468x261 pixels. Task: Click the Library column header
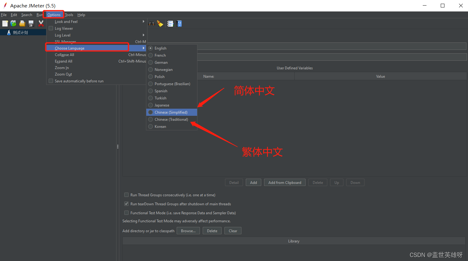[x=294, y=241]
